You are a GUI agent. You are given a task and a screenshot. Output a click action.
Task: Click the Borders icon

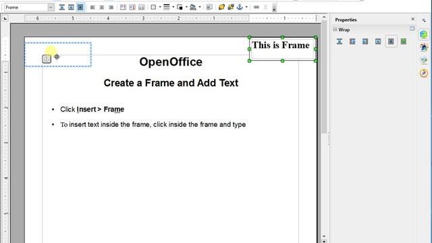[x=153, y=7]
